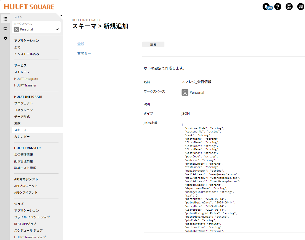
Task: Click the JSON type value
Action: (x=185, y=114)
